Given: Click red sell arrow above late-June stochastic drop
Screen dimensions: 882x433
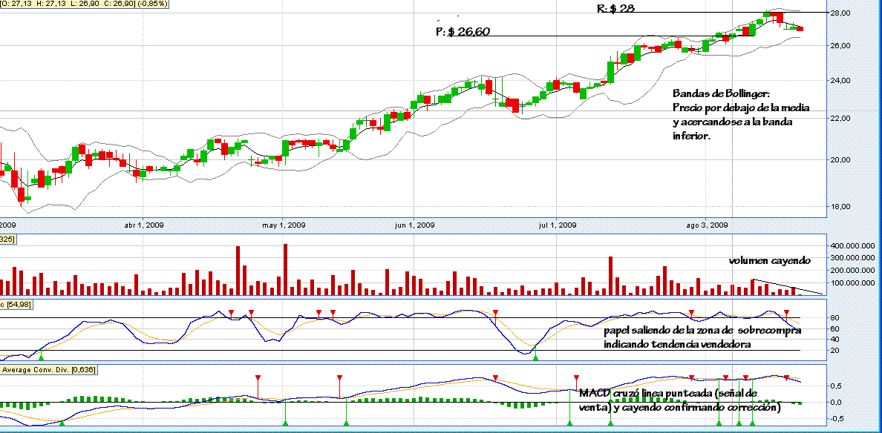Looking at the screenshot, I should click(x=496, y=313).
